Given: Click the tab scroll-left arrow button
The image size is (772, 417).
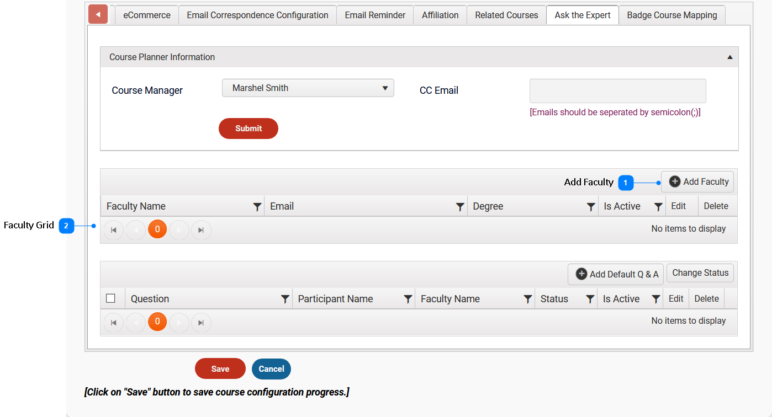Looking at the screenshot, I should (x=98, y=14).
